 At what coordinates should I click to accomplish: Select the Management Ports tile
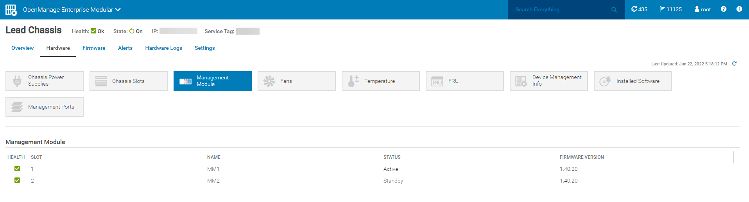click(45, 107)
